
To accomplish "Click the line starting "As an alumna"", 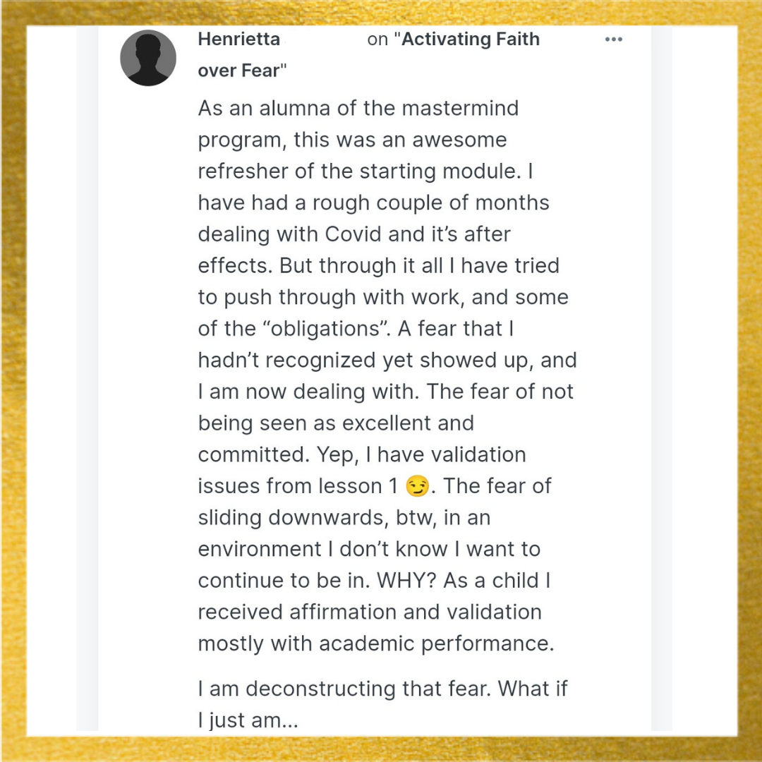I will tap(358, 108).
